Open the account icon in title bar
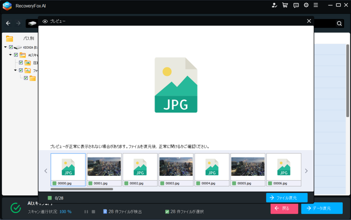This screenshot has width=351, height=220. [x=274, y=5]
